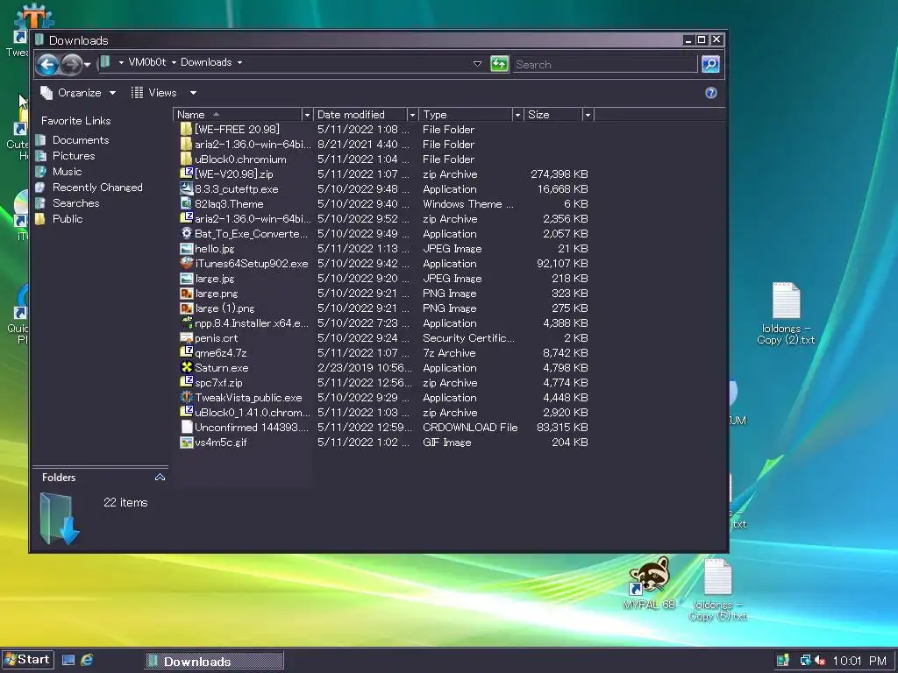Open the Name column filter dropdown
The height and width of the screenshot is (673, 898).
coord(307,115)
